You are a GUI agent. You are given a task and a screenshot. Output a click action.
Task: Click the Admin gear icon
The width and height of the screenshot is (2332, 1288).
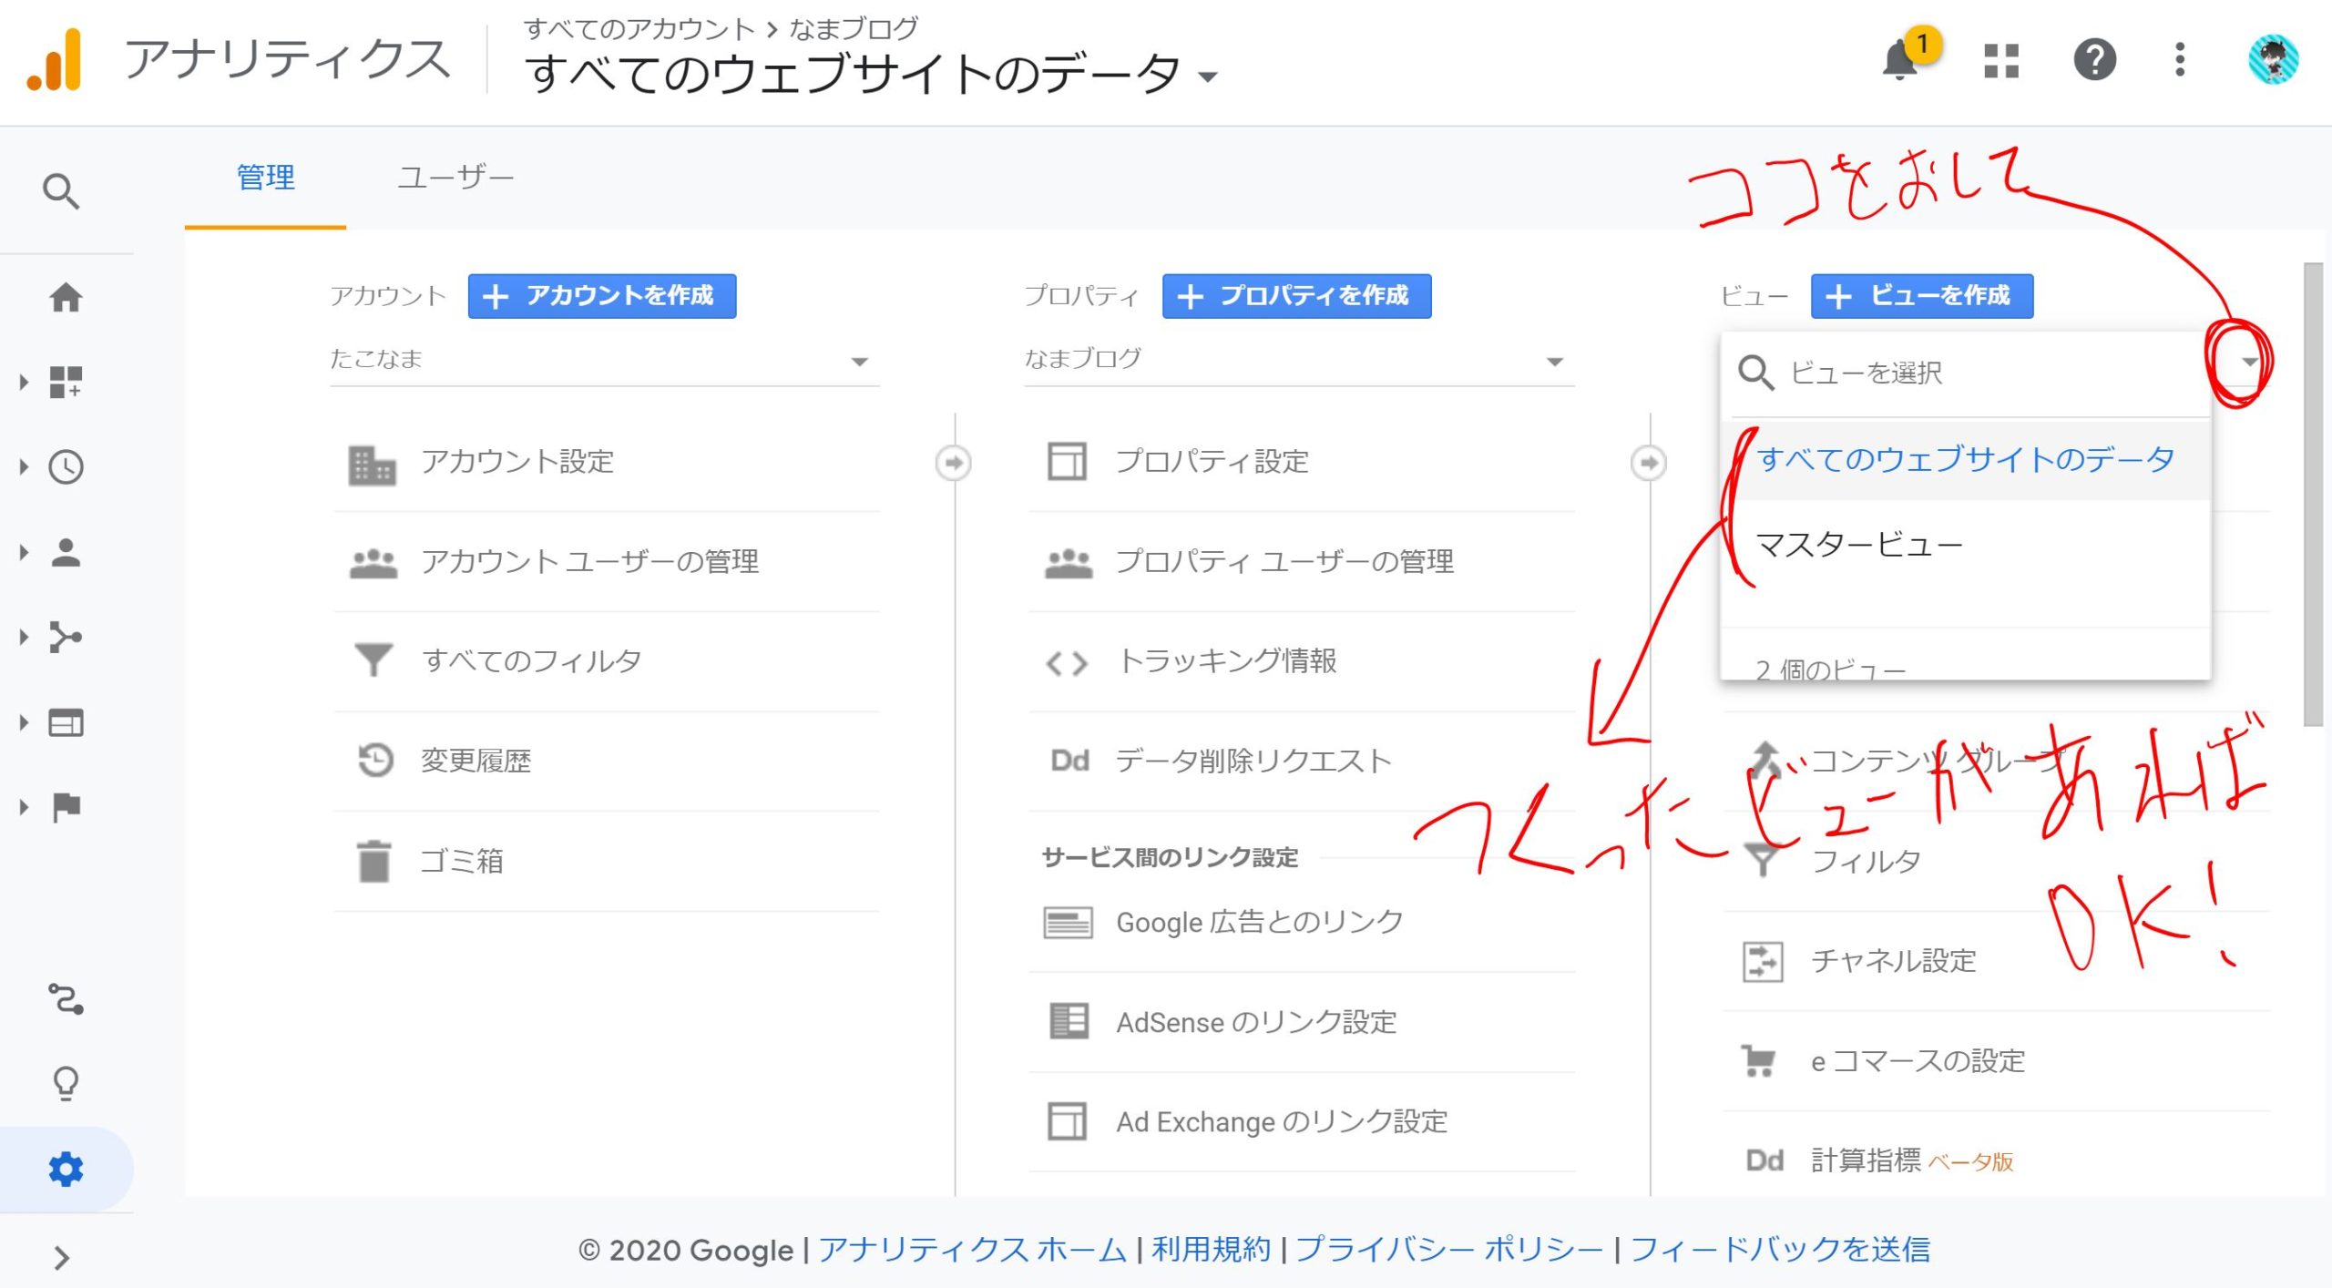coord(66,1169)
